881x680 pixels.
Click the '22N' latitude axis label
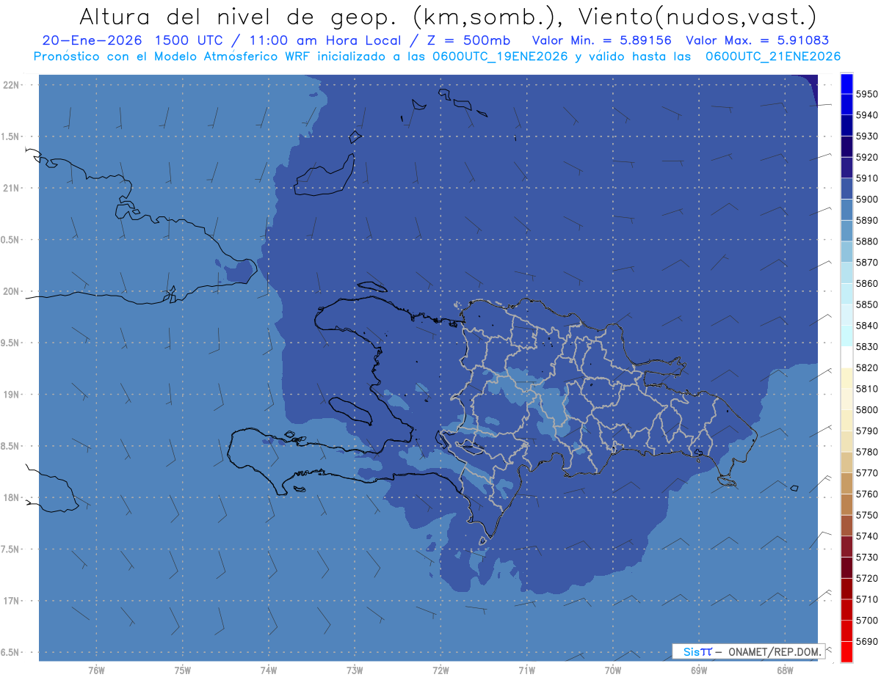pyautogui.click(x=11, y=84)
